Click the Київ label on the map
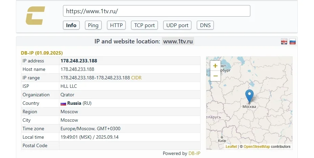 222,141
